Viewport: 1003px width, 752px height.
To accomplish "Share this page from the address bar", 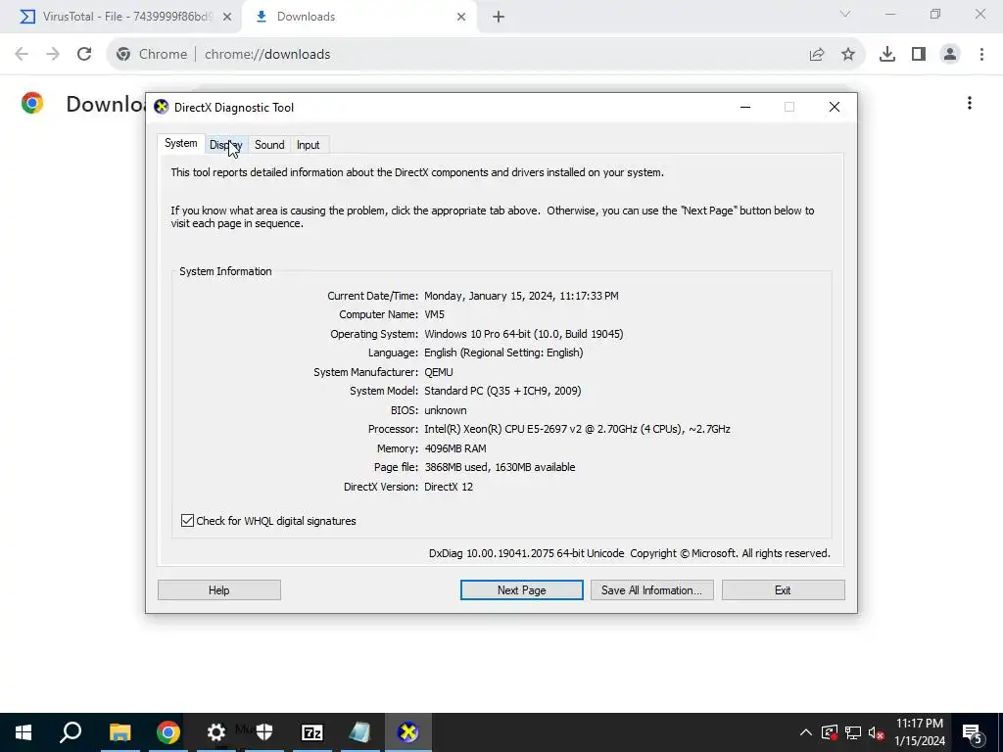I will 817,55.
